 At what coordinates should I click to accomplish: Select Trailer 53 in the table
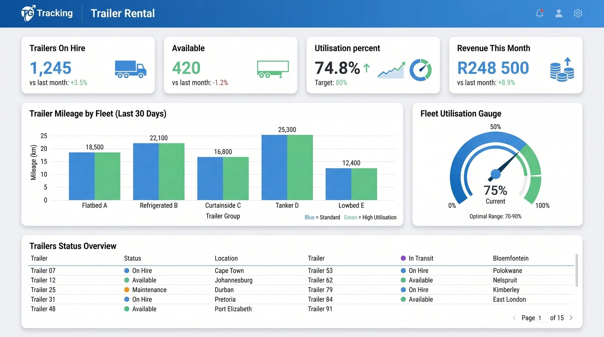[x=320, y=271]
